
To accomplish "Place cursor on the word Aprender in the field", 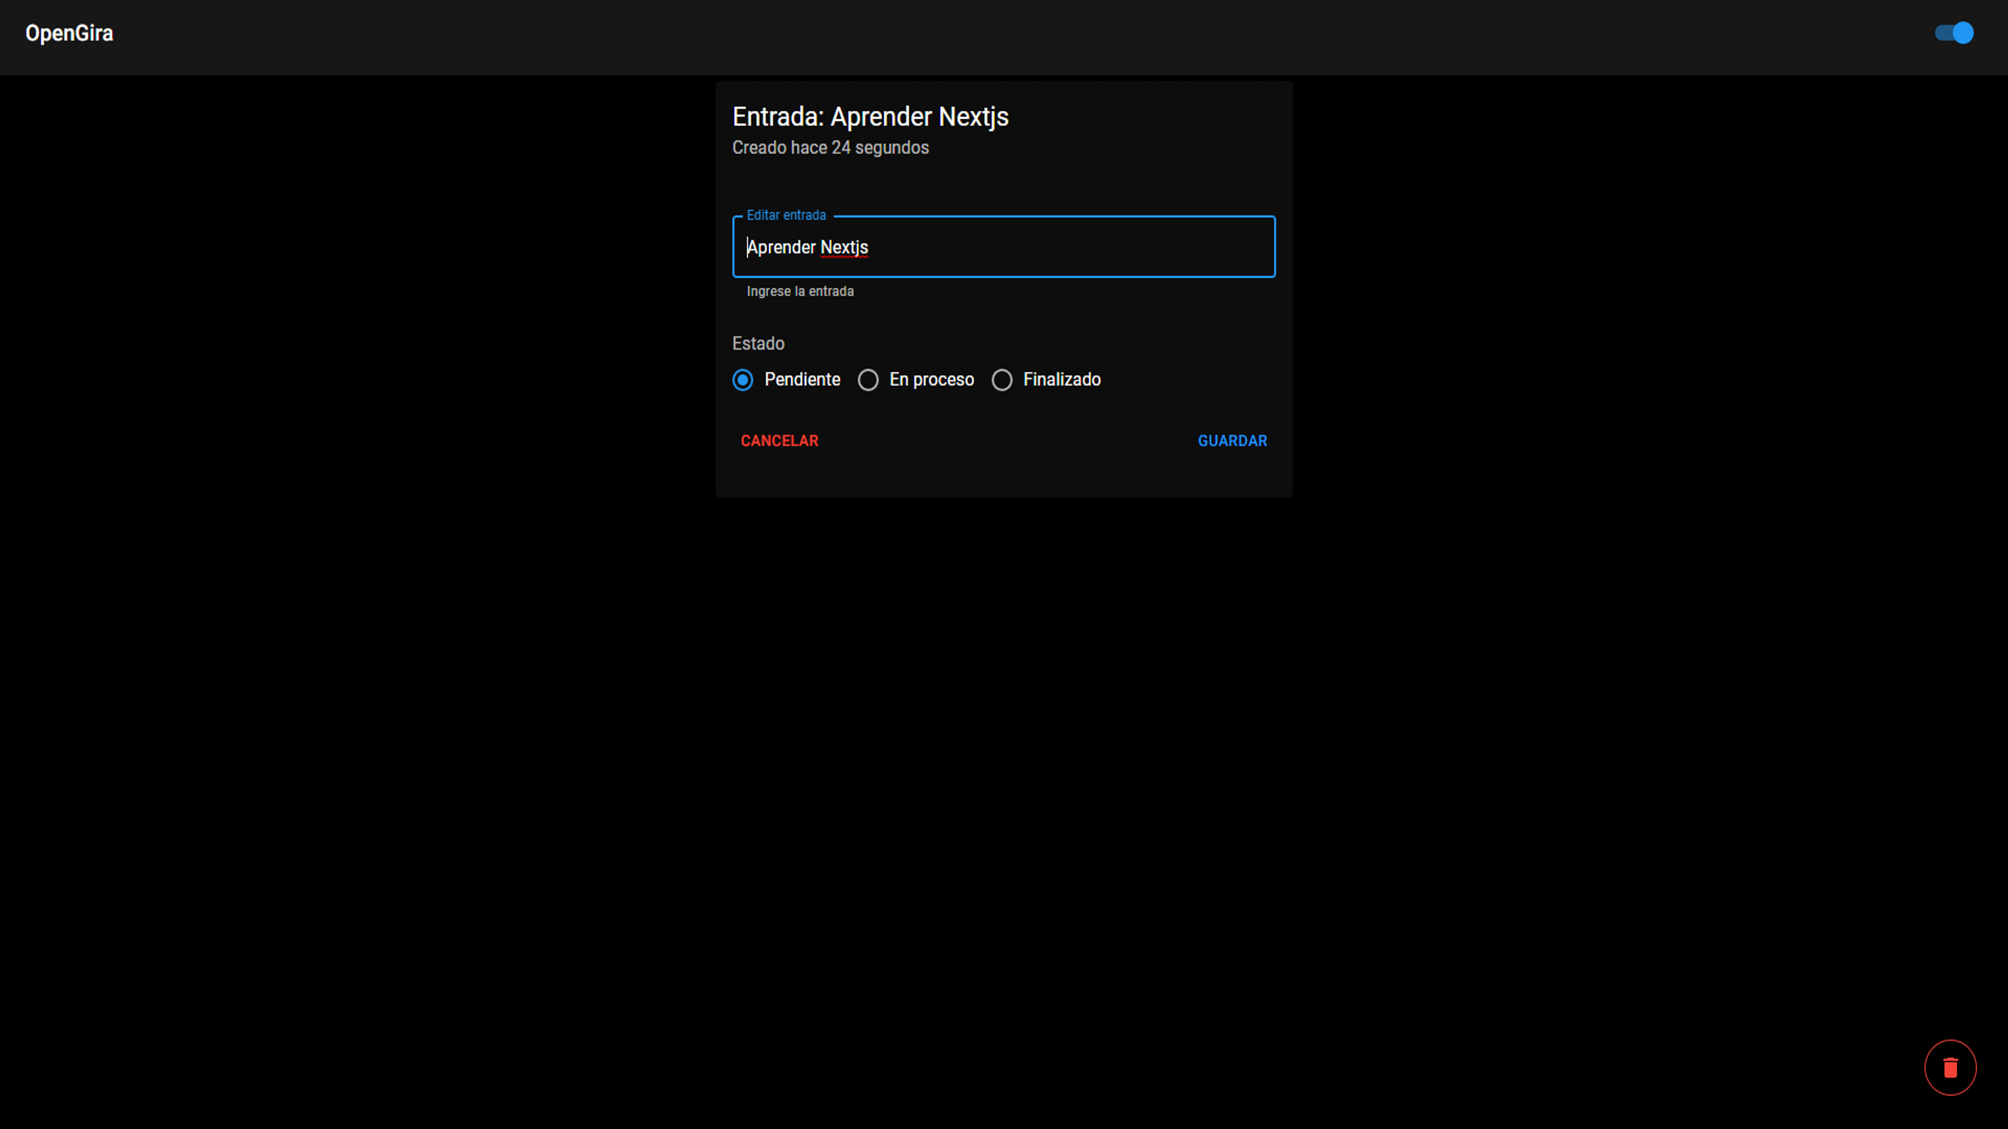I will 781,248.
